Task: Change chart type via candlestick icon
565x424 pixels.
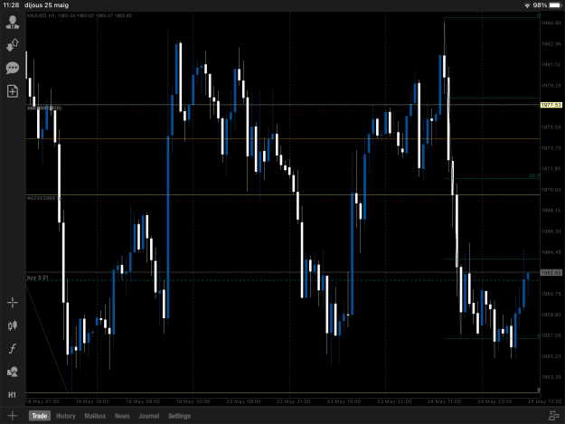Action: pos(13,325)
